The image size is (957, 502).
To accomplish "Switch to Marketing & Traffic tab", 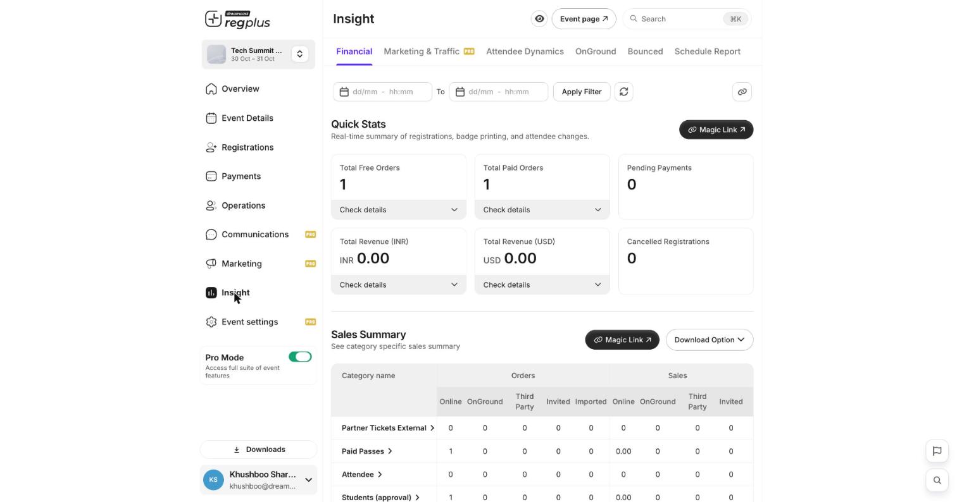I will [429, 52].
